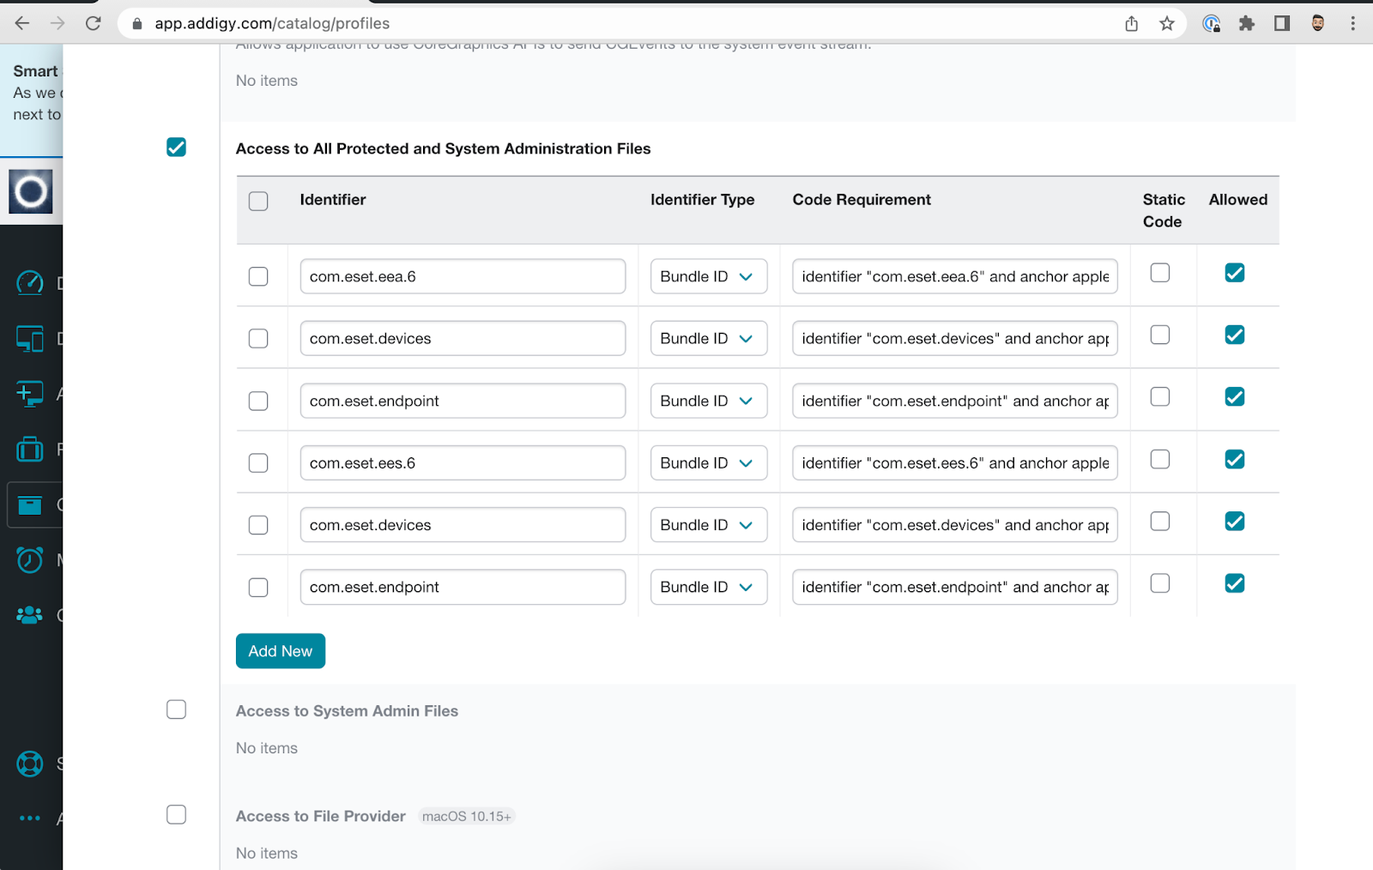This screenshot has width=1373, height=870.
Task: Disable Allowed for com.eset.ees.6 row
Action: point(1234,459)
